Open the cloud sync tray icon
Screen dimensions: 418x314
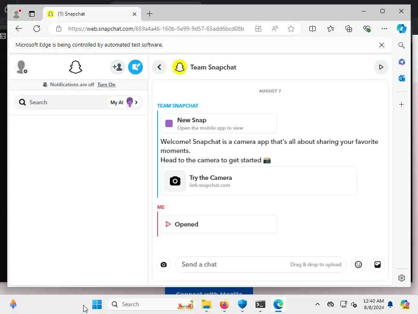point(331,304)
